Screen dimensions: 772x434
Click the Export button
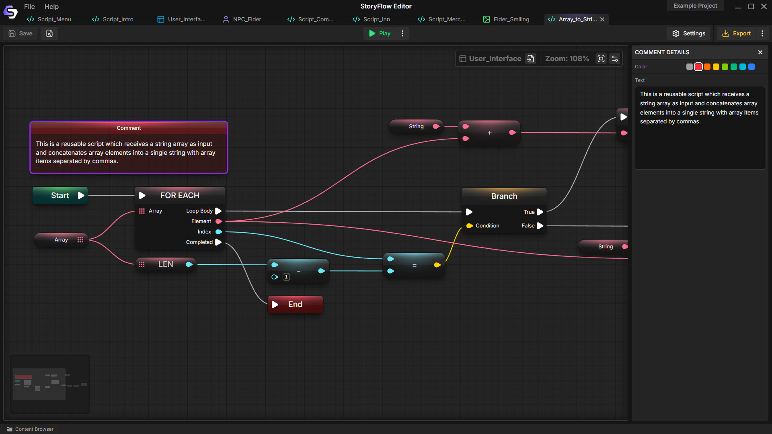coord(736,33)
